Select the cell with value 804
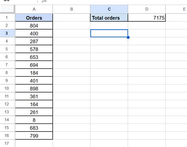The width and height of the screenshot is (187, 147). pyautogui.click(x=34, y=26)
